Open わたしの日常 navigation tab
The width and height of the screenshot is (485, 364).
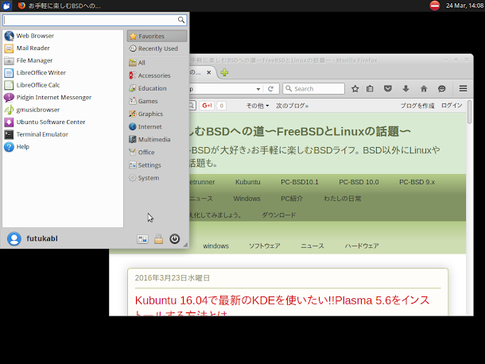tap(342, 199)
